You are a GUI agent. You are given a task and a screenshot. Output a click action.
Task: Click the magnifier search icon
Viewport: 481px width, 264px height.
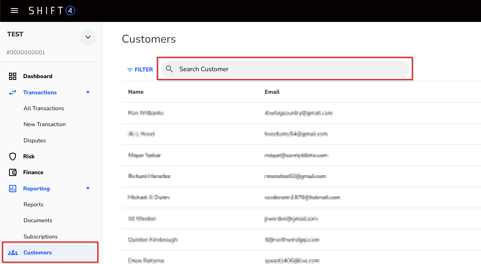[x=169, y=69]
